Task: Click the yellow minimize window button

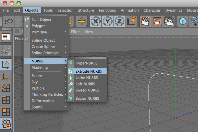Action: tap(12, 3)
